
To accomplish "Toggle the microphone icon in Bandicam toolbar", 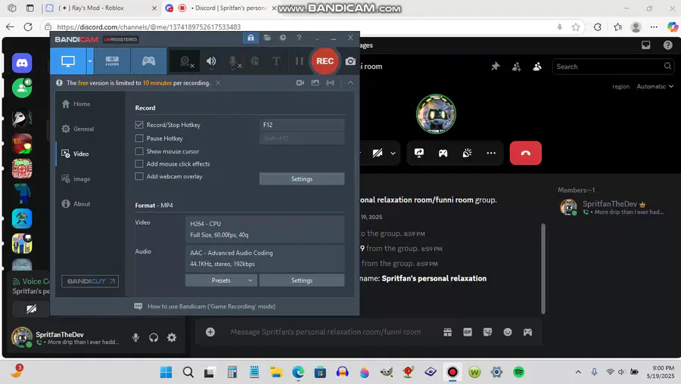I will [x=234, y=62].
